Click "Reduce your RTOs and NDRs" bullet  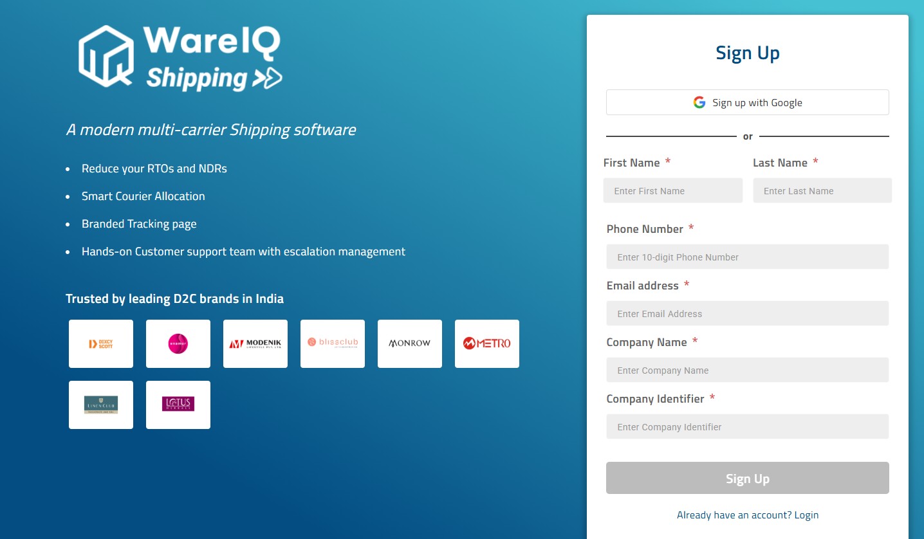point(154,169)
